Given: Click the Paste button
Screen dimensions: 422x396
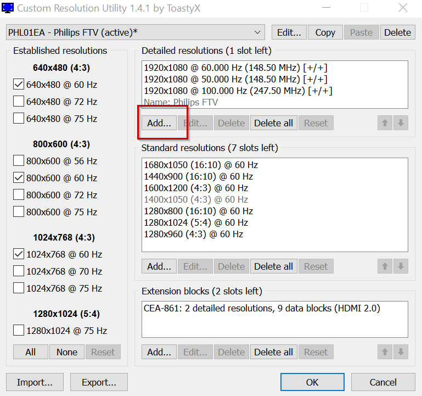Looking at the screenshot, I should [362, 32].
